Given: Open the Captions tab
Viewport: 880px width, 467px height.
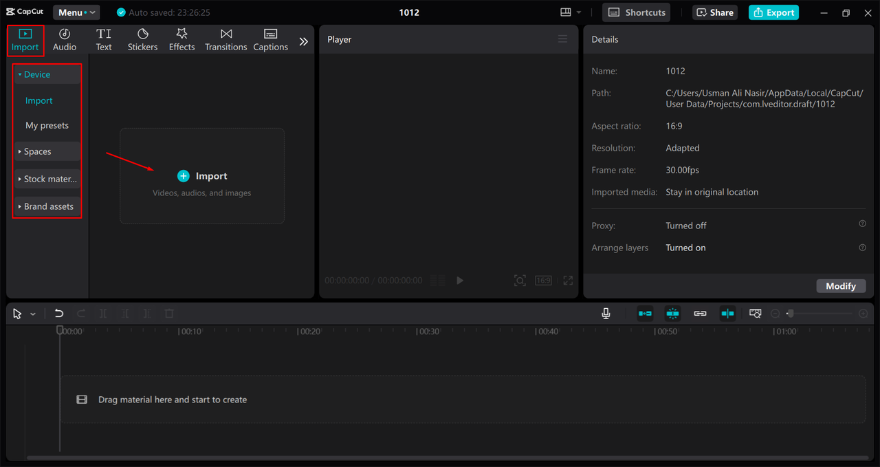Looking at the screenshot, I should pyautogui.click(x=270, y=40).
